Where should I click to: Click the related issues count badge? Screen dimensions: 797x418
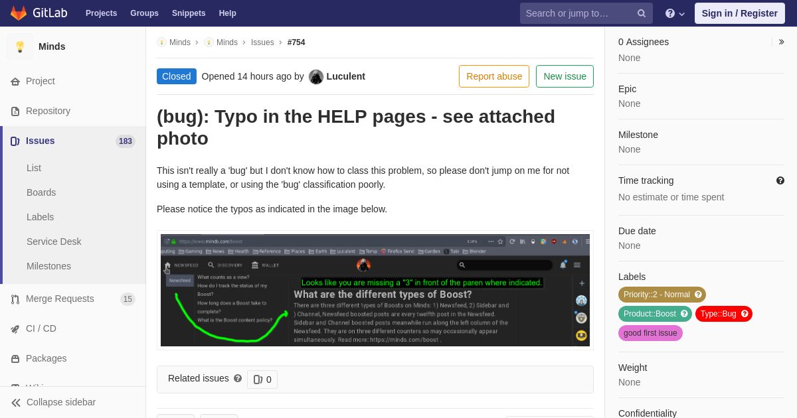point(262,380)
